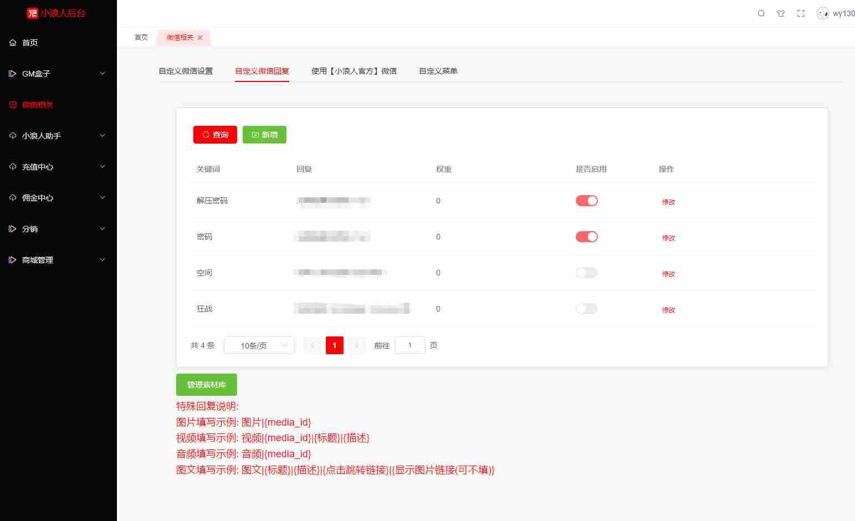Screen dimensions: 855x521
Task: Open the 10条/页 page size dropdown
Action: pos(259,345)
